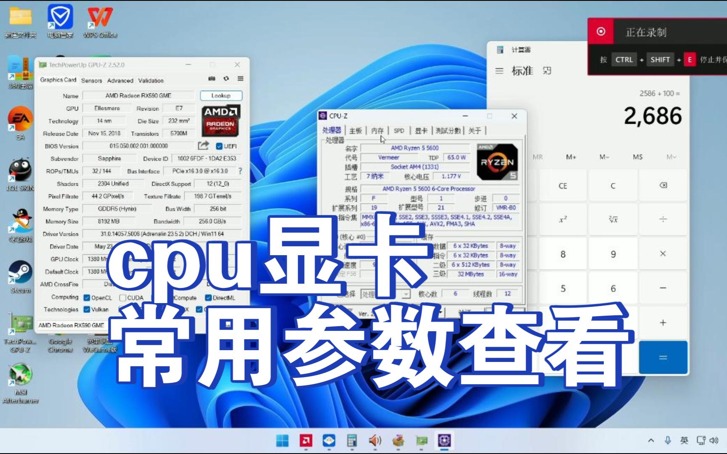The height and width of the screenshot is (454, 727).
Task: Open the CPU-Z 关于 tab
Action: tap(475, 131)
